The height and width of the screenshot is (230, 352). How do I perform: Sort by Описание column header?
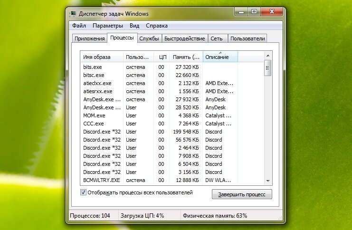[x=220, y=57]
